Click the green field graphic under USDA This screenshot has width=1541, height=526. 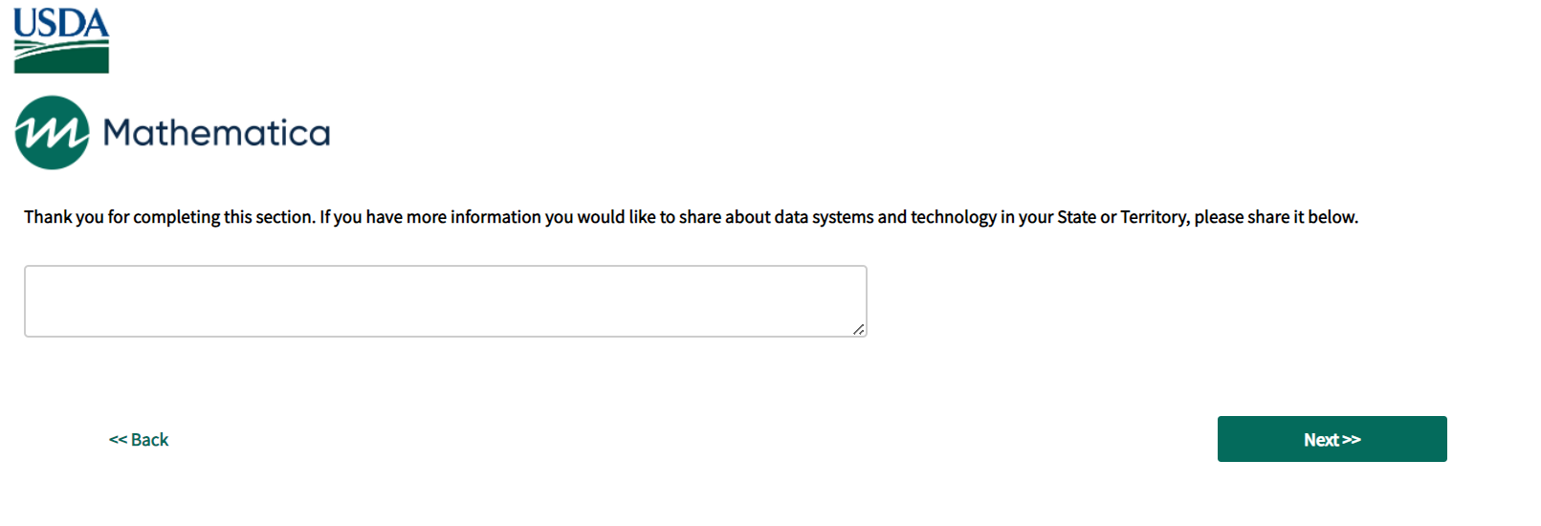tap(61, 59)
